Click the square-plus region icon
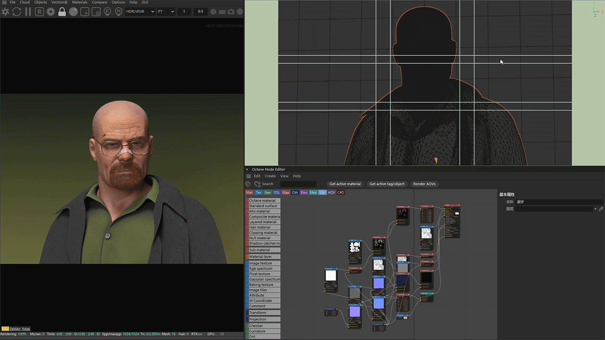This screenshot has height=340, width=605. click(85, 11)
